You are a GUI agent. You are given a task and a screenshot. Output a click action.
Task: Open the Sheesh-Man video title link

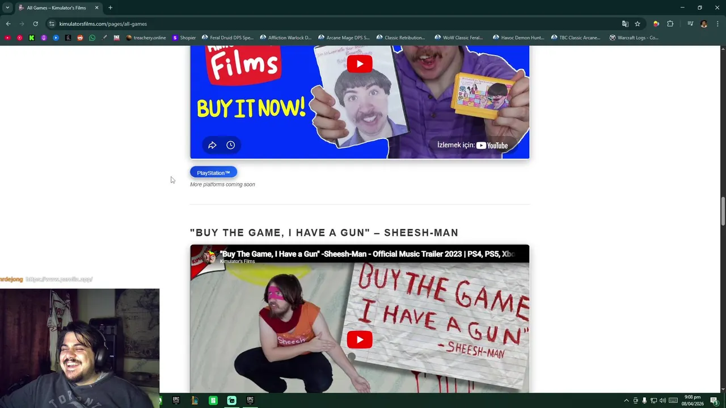coord(367,254)
